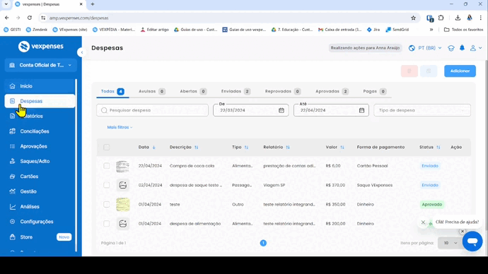Open the calendar for the De date
Screen dimensions: 488x274
tap(281, 110)
